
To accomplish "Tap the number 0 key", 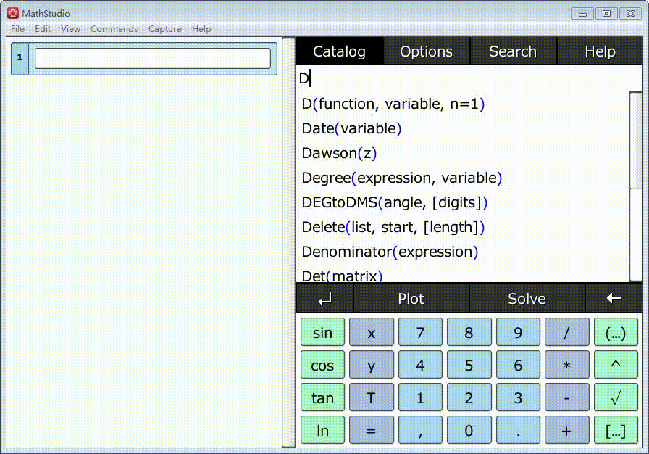I will [469, 430].
